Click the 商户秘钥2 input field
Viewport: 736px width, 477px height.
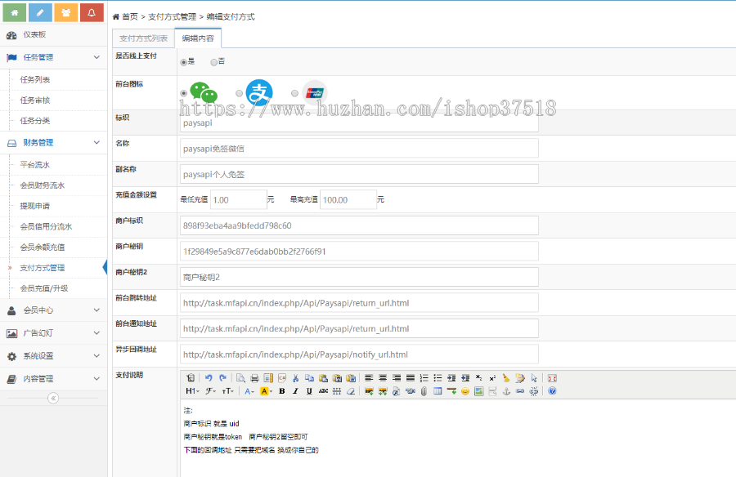359,277
